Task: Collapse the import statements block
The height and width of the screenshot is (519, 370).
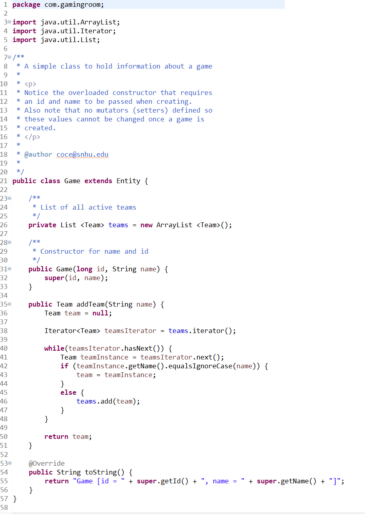Action: coord(8,22)
